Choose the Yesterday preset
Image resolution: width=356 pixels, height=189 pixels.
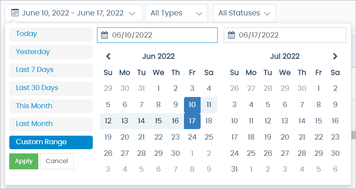tap(51, 52)
